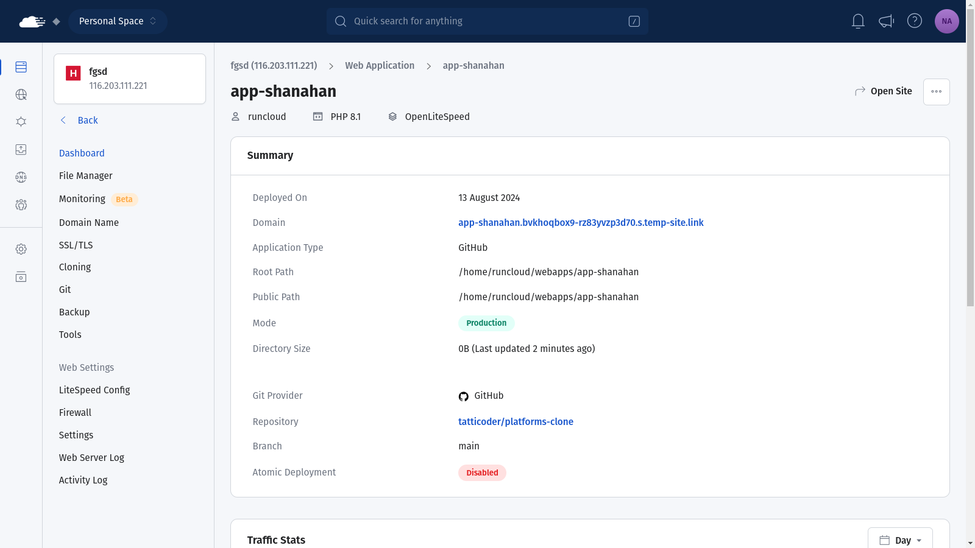Click the DNS globe icon in sidebar
Viewport: 975px width, 548px height.
pyautogui.click(x=21, y=177)
